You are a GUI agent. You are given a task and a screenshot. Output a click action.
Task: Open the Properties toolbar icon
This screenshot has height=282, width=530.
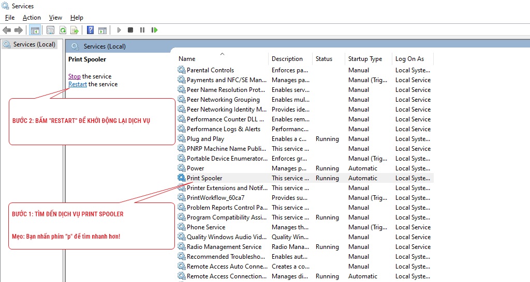pos(50,30)
